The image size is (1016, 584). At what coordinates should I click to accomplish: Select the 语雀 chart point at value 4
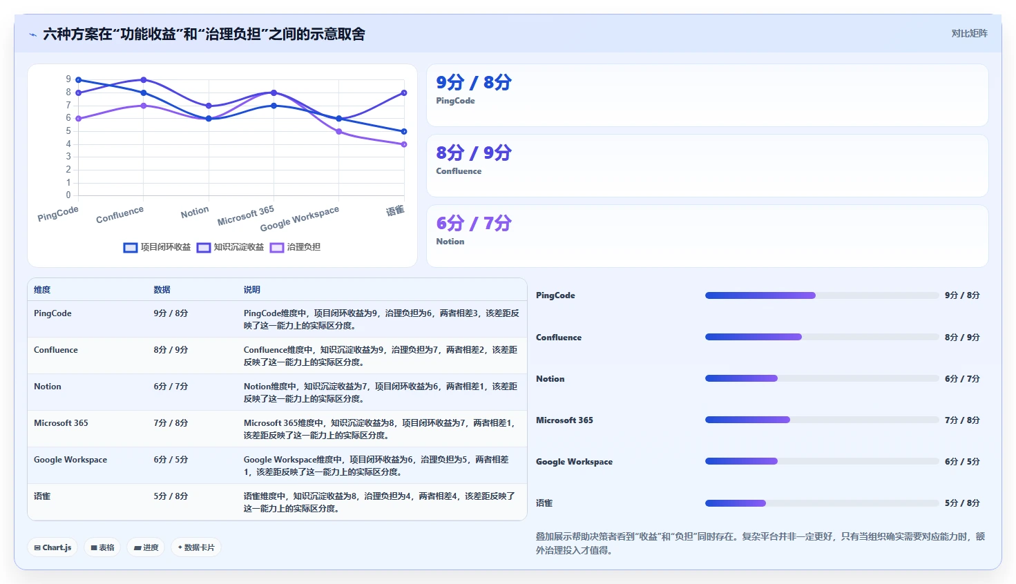click(404, 144)
